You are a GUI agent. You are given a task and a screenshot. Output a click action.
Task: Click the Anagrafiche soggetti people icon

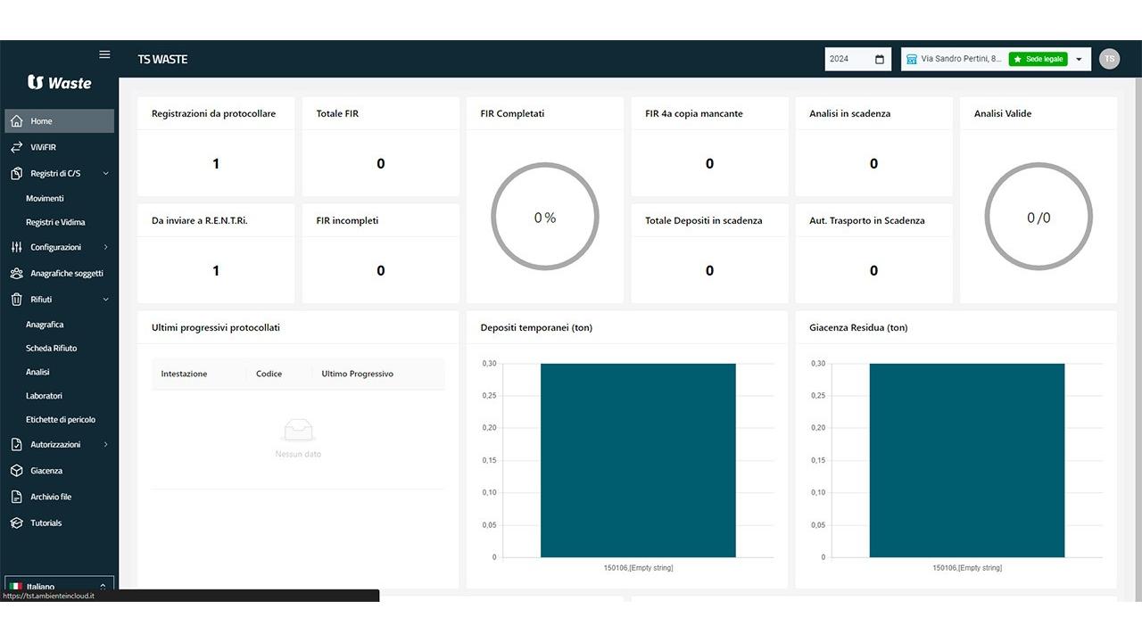coord(16,274)
